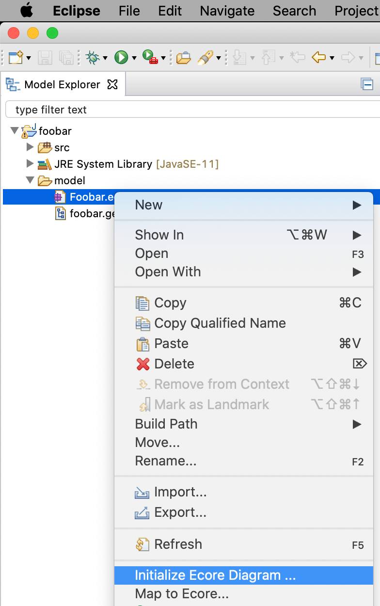The height and width of the screenshot is (606, 380).
Task: Start a Debug session from the toolbar
Action: tap(92, 57)
